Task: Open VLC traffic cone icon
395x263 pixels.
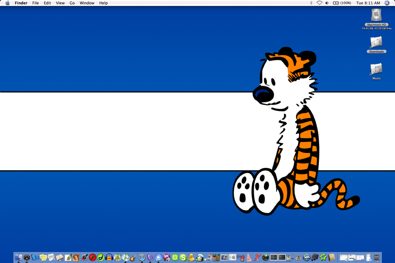Action: click(224, 258)
